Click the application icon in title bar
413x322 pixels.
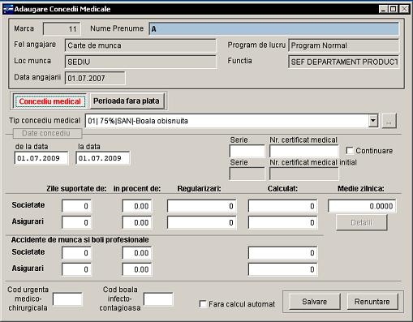[7, 9]
